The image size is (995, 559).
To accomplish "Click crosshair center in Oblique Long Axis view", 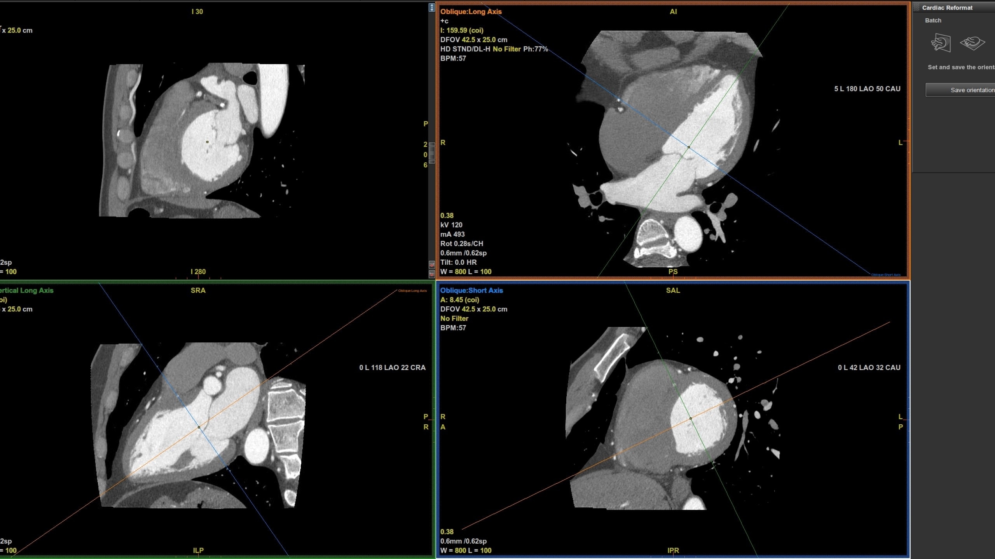I will point(689,147).
